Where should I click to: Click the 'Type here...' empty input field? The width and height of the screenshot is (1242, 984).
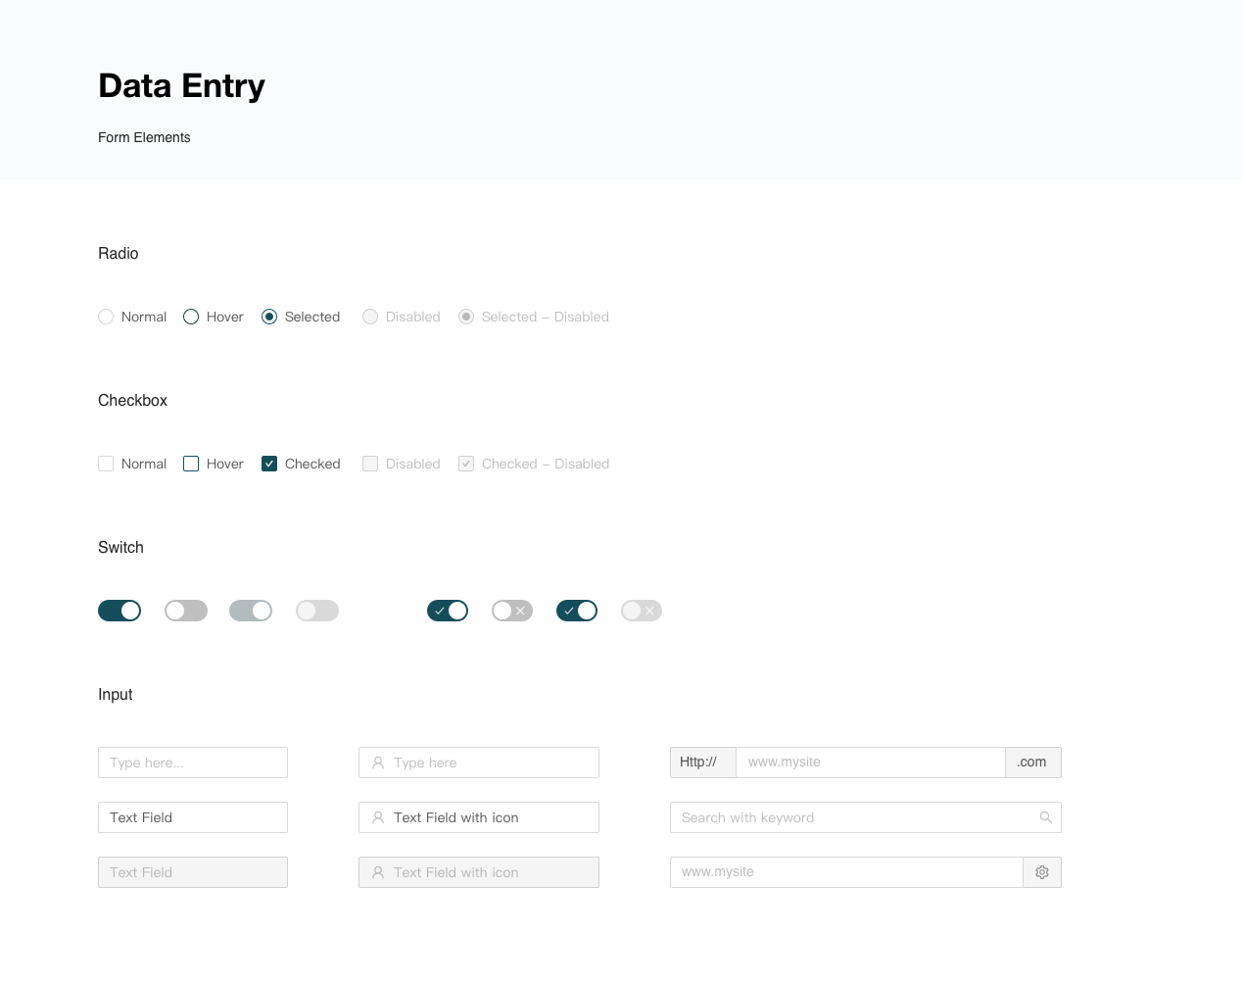tap(193, 763)
